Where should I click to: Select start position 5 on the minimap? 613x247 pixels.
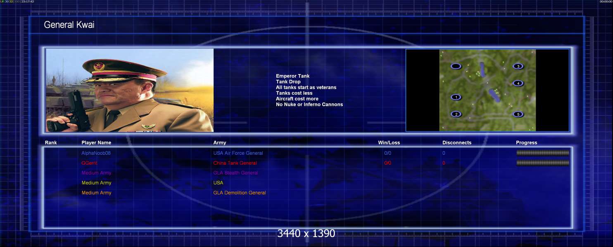[518, 114]
